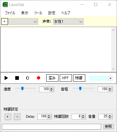117x132 pixels.
Task: Open the 声質 voice dropdown showing 女性1
Action: [x=68, y=22]
